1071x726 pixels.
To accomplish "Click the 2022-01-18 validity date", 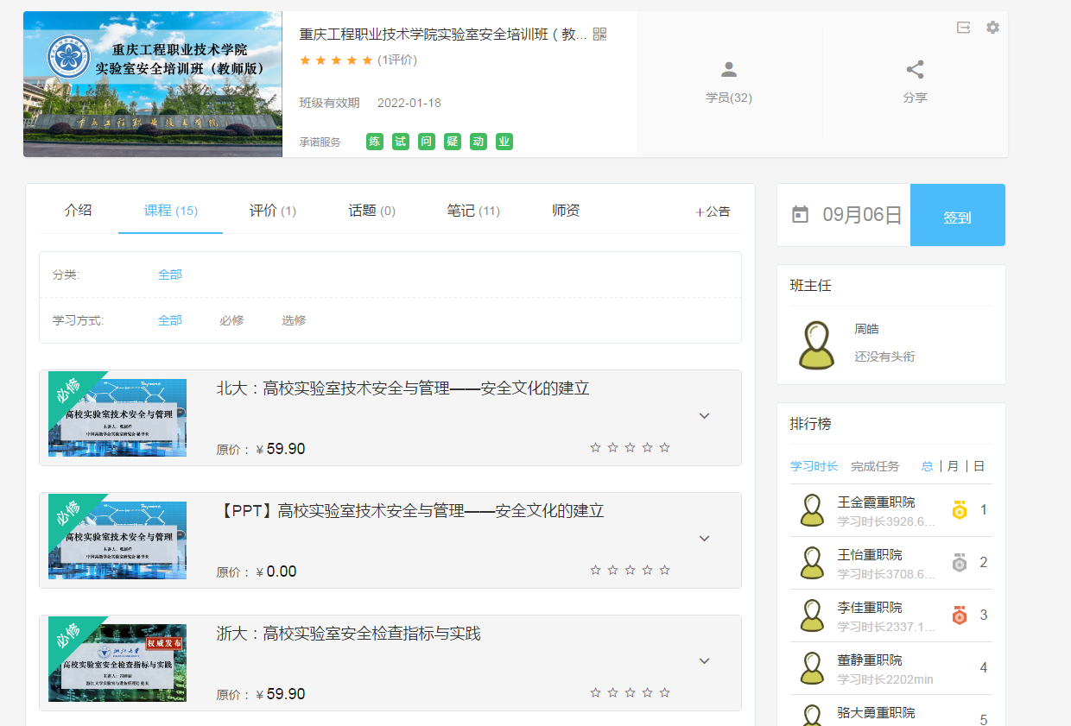I will [x=409, y=103].
